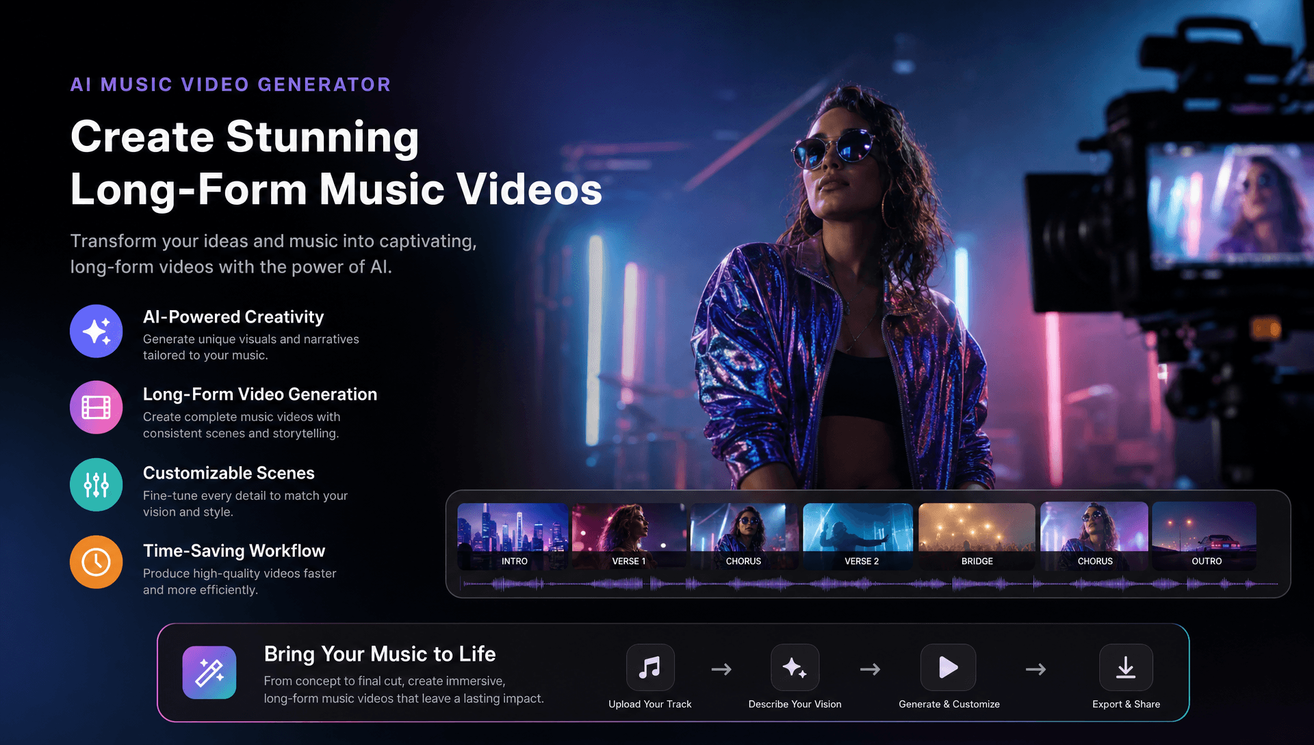The width and height of the screenshot is (1314, 745).
Task: Select the VERSE 2 scene thumbnail
Action: 858,536
